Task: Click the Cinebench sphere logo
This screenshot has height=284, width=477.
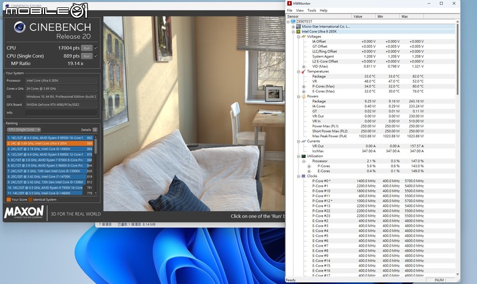Action: 20,27
